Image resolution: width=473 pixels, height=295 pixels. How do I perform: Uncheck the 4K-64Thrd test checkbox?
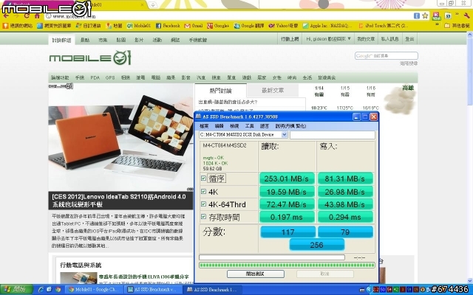coord(204,204)
